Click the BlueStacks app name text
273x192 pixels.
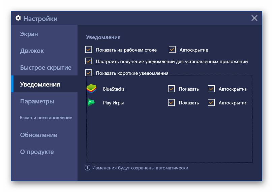tap(114, 89)
